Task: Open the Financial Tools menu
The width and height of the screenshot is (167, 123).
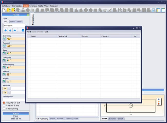Action: (x=36, y=6)
